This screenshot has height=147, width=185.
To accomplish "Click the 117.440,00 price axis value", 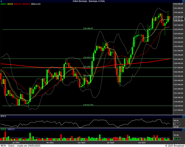I will tap(178, 110).
